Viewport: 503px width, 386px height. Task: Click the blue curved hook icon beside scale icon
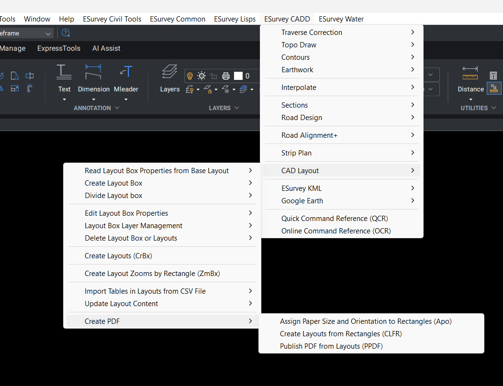[30, 88]
